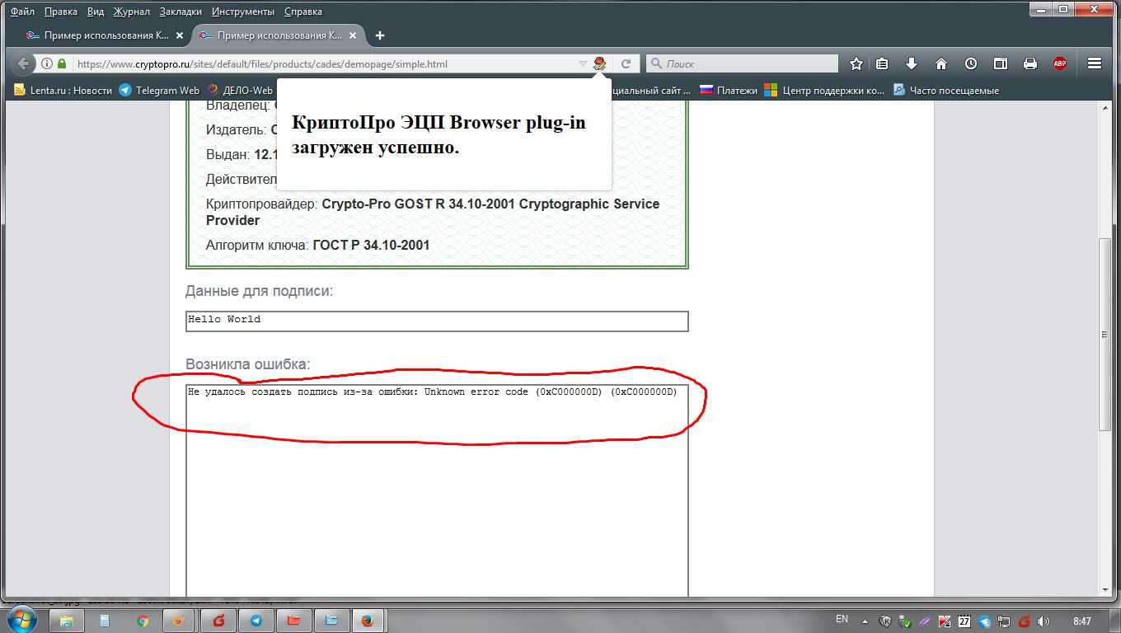1121x633 pixels.
Task: Open the Журнал menu
Action: (131, 12)
